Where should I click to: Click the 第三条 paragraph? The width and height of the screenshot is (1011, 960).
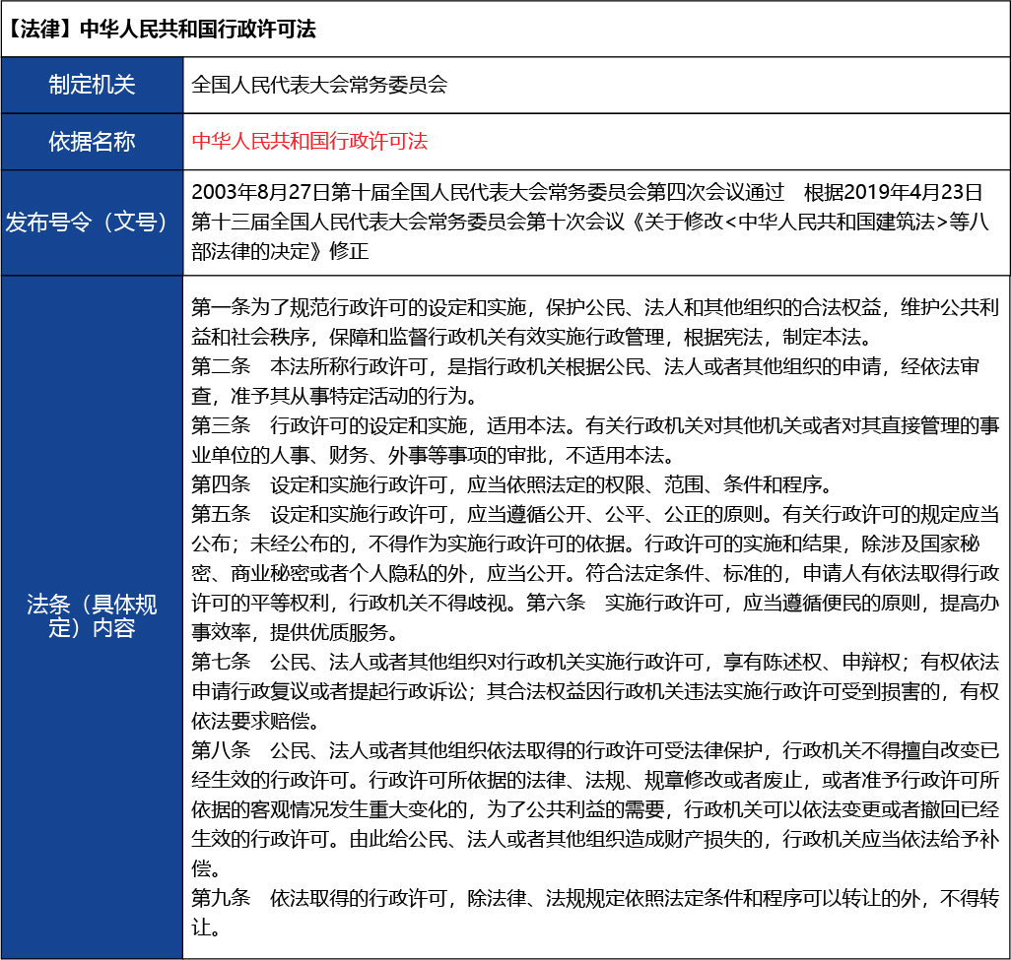pos(594,440)
